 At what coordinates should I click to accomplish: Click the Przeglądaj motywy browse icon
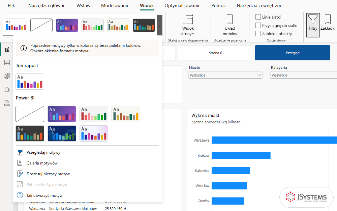pyautogui.click(x=20, y=153)
